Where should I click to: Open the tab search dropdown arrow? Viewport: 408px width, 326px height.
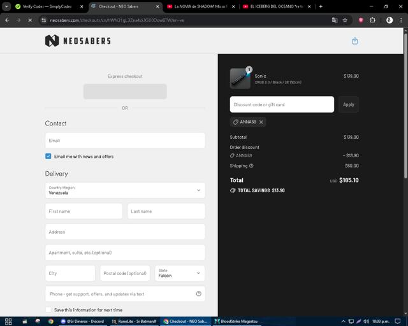(6, 6)
